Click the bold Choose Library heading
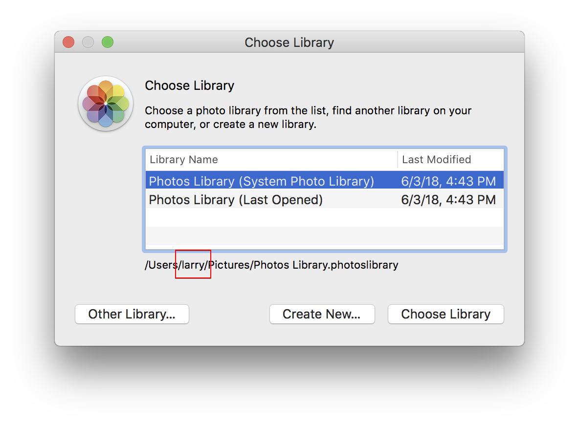This screenshot has width=579, height=424. (190, 85)
